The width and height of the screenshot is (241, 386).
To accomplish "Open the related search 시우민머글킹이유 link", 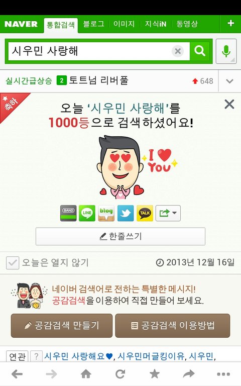I will tap(151, 356).
